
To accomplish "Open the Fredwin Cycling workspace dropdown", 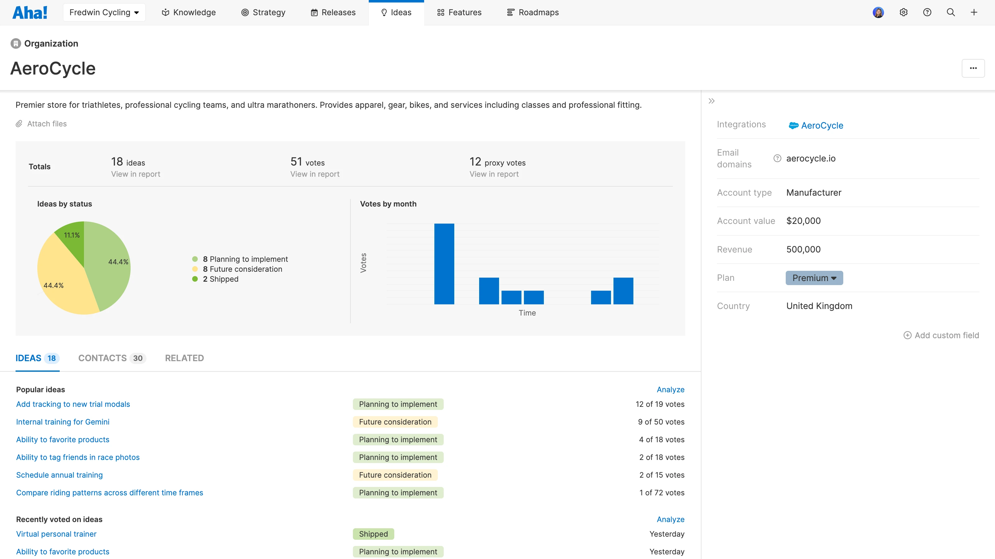I will pyautogui.click(x=104, y=12).
